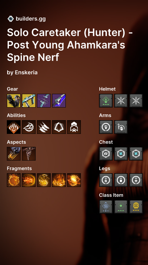Select the first aspect with glowing vial

[x=14, y=154]
